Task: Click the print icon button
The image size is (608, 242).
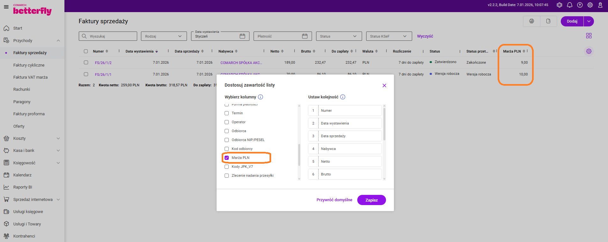Action: click(x=531, y=21)
